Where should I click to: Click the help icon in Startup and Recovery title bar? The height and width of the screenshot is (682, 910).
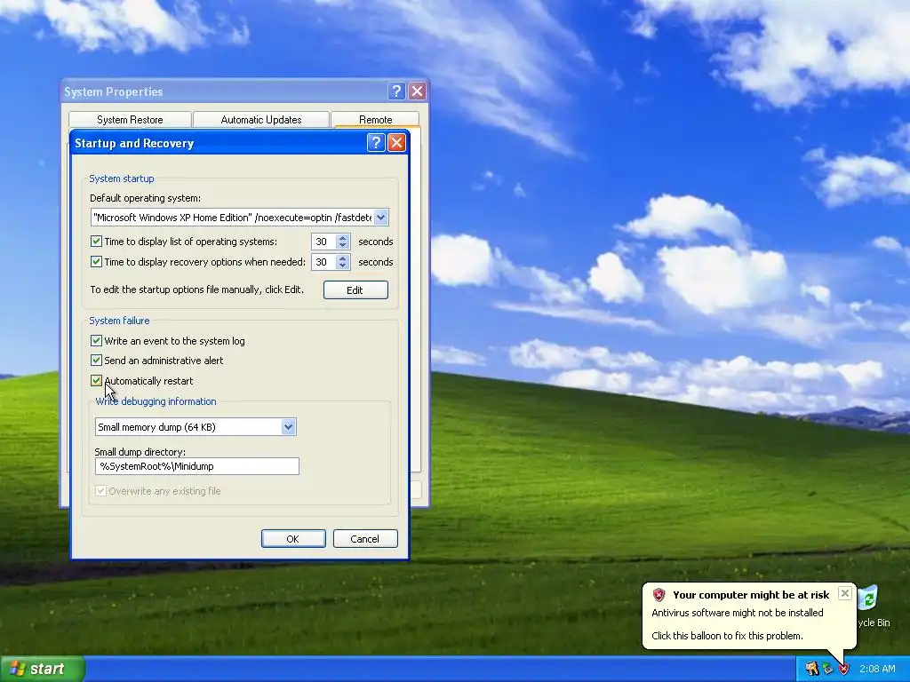pyautogui.click(x=376, y=143)
